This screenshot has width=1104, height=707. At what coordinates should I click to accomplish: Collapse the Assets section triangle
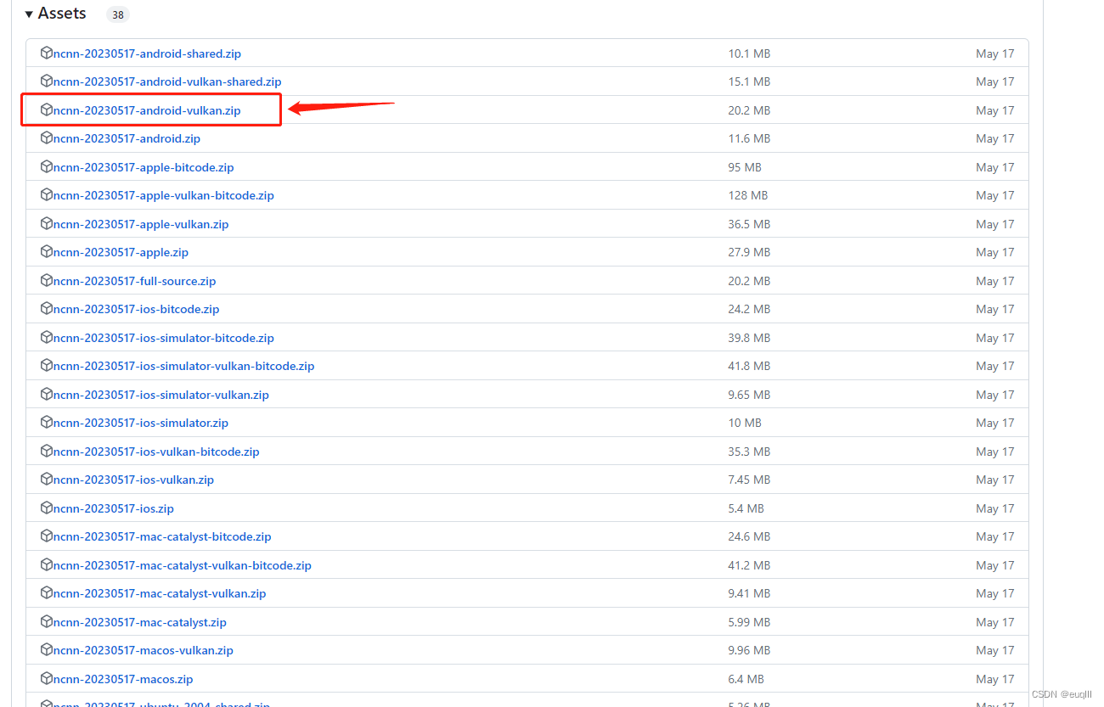coord(29,14)
